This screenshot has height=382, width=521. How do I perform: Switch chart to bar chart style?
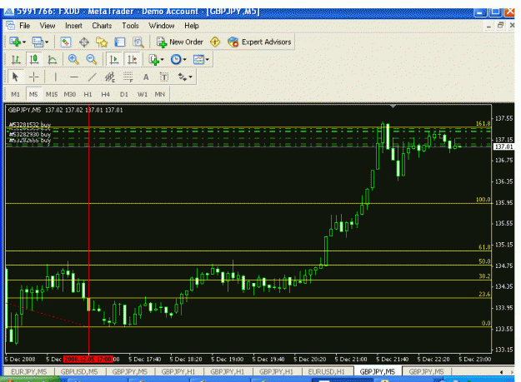point(16,59)
